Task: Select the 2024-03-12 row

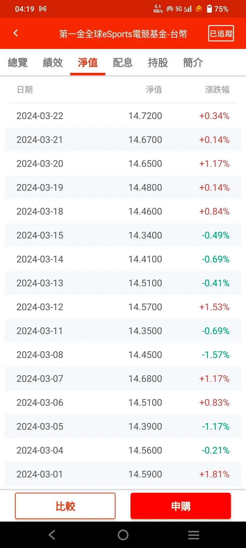Action: point(123,307)
